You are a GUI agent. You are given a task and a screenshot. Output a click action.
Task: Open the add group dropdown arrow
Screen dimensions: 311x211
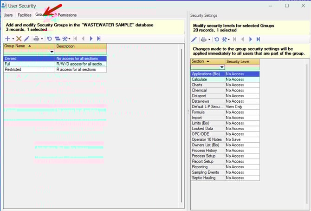pos(13,39)
